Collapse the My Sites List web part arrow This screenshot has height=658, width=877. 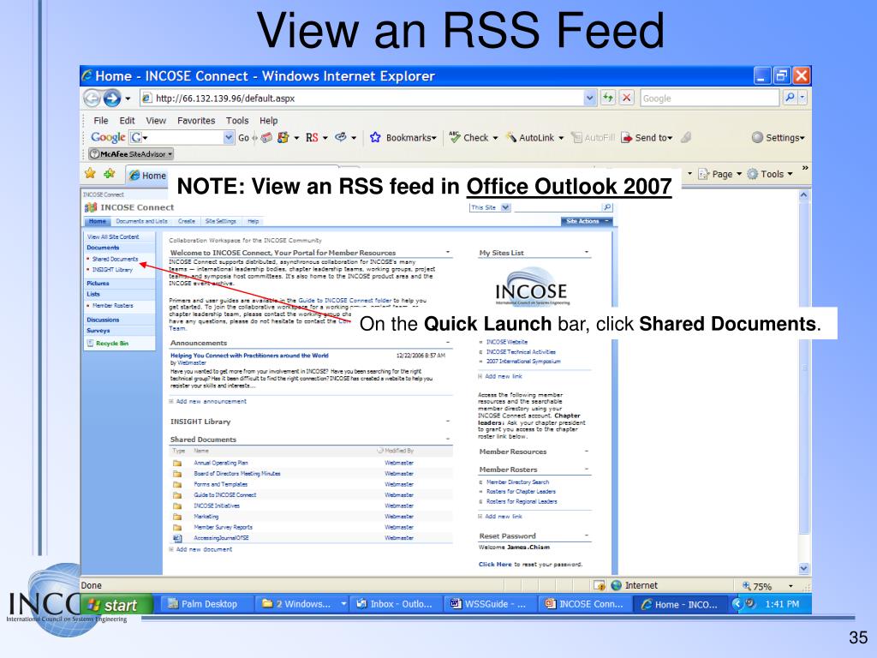coord(587,253)
